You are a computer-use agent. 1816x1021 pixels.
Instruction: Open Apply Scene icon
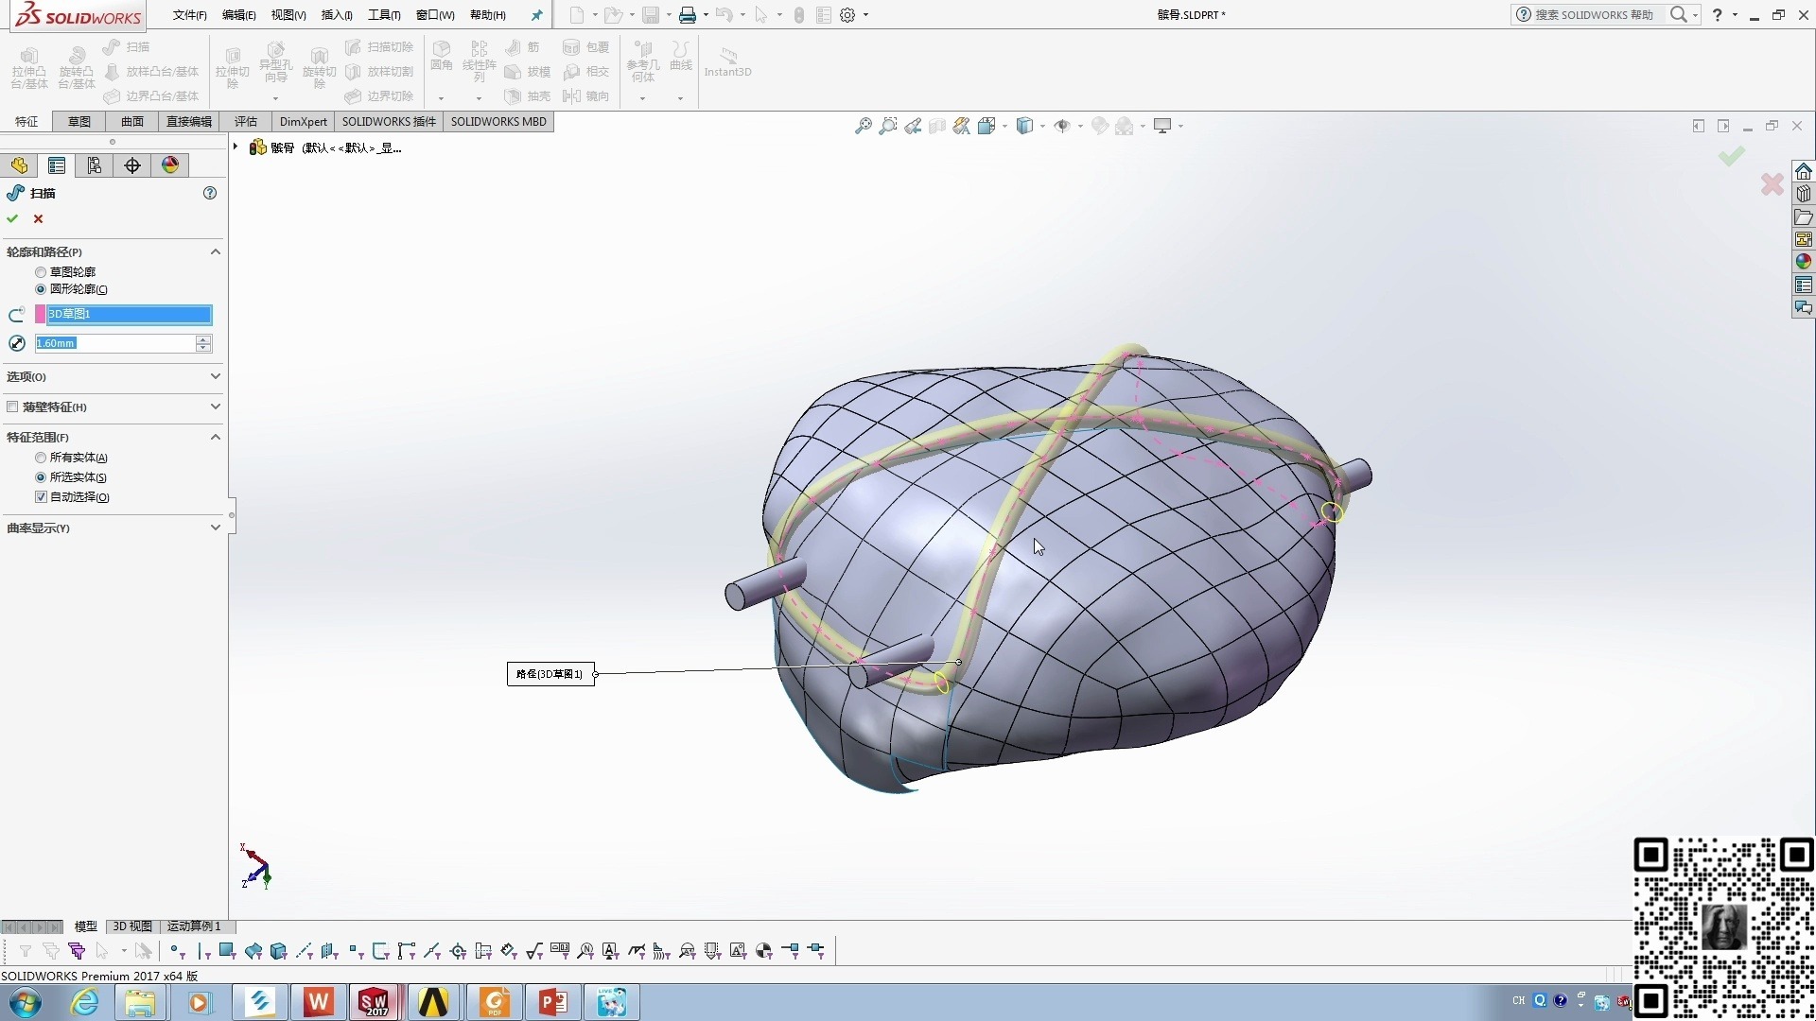pyautogui.click(x=1125, y=126)
